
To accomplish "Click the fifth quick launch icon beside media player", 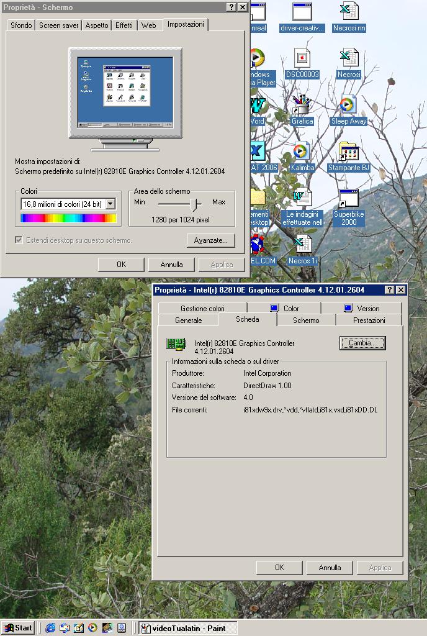I will point(107,628).
